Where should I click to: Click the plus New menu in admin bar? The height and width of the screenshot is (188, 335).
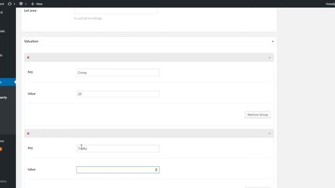[37, 4]
